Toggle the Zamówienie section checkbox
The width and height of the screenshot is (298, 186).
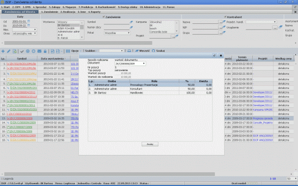103,17
